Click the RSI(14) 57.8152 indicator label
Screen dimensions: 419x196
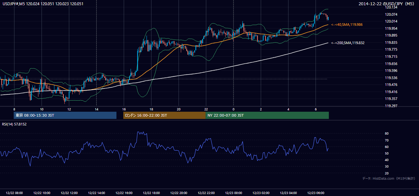click(x=14, y=124)
